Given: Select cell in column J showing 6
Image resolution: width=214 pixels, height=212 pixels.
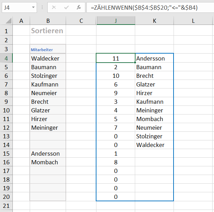Looking at the screenshot, I should [116, 84].
